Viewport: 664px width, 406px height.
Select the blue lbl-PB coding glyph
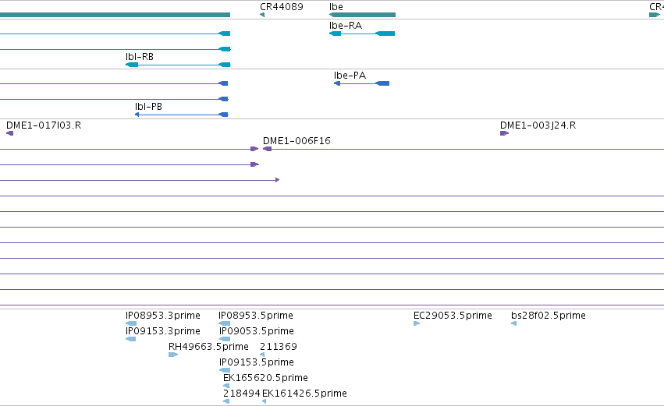click(182, 115)
